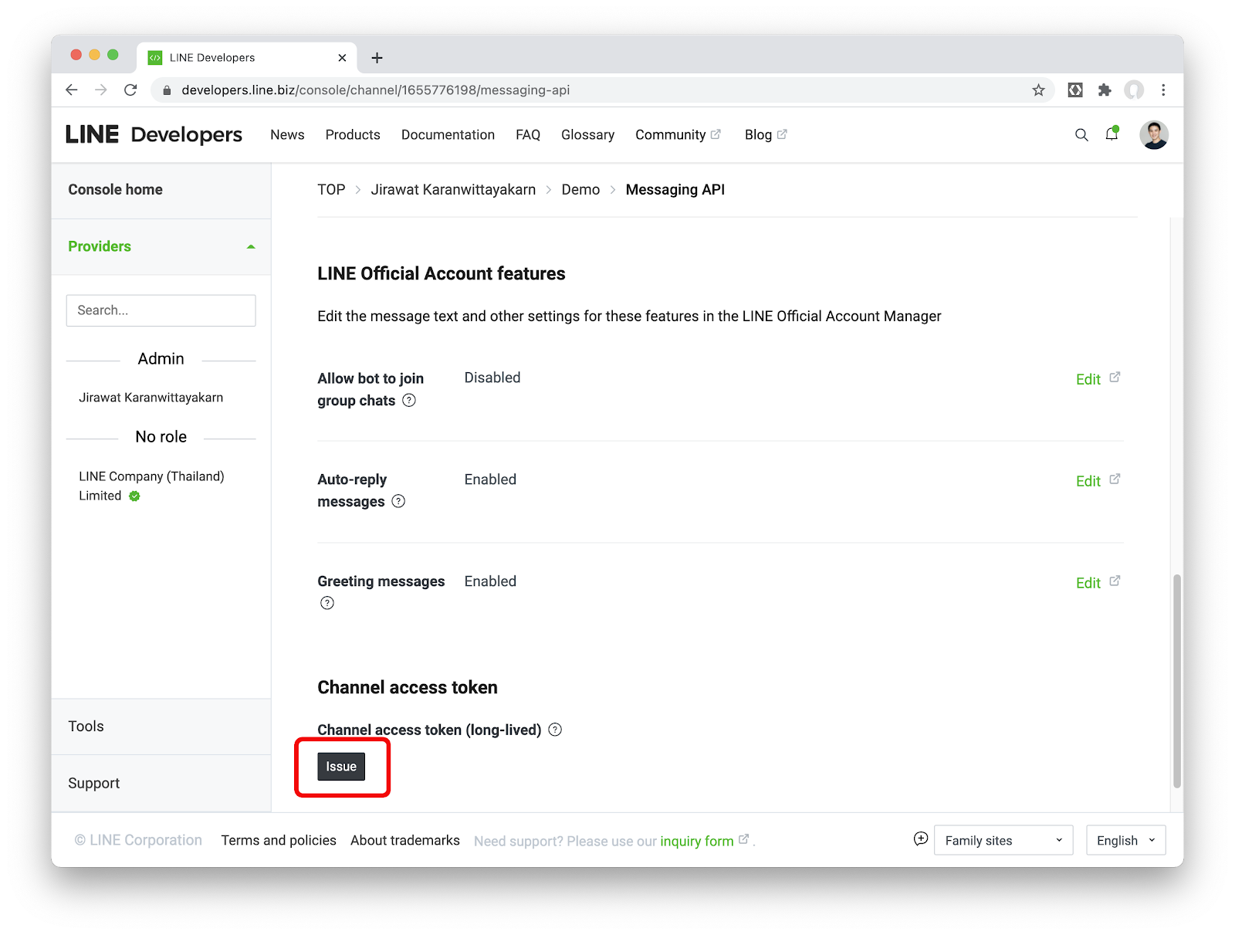
Task: Open the English language dropdown
Action: [x=1125, y=840]
